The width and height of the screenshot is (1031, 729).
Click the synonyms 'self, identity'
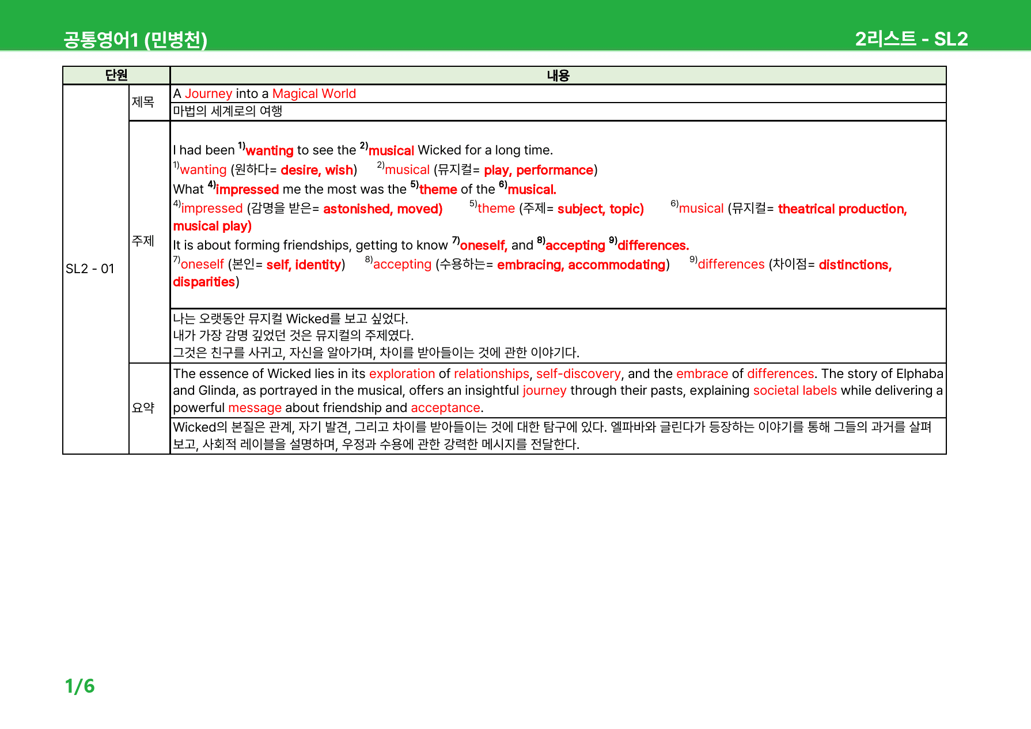click(x=304, y=265)
